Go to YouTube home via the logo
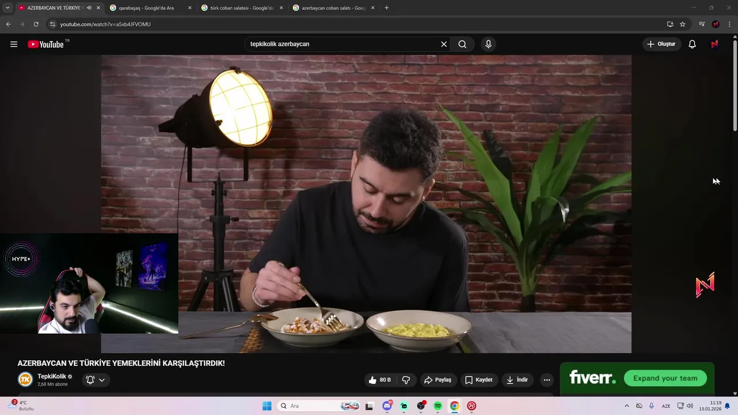The image size is (738, 415). pos(46,44)
